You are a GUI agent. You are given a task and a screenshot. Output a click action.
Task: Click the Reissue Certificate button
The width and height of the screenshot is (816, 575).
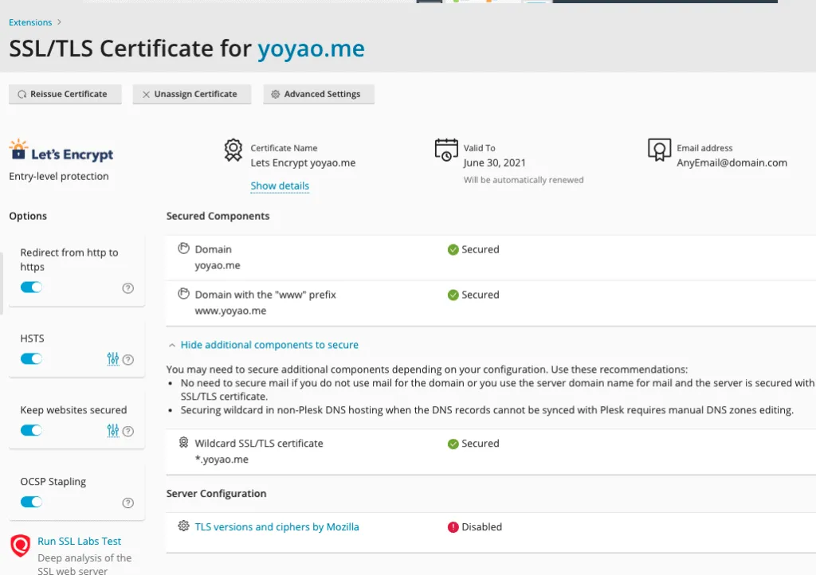[65, 94]
